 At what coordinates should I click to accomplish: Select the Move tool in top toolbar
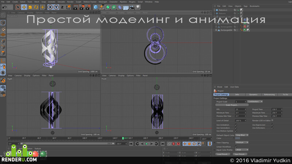24,7
